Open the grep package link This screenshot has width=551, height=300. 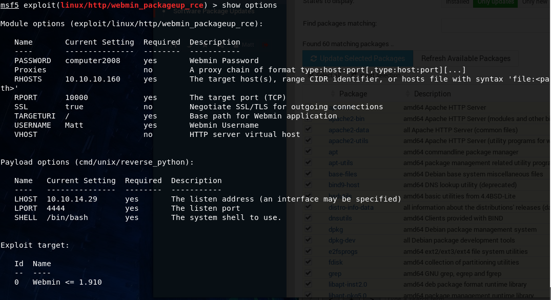pos(335,274)
